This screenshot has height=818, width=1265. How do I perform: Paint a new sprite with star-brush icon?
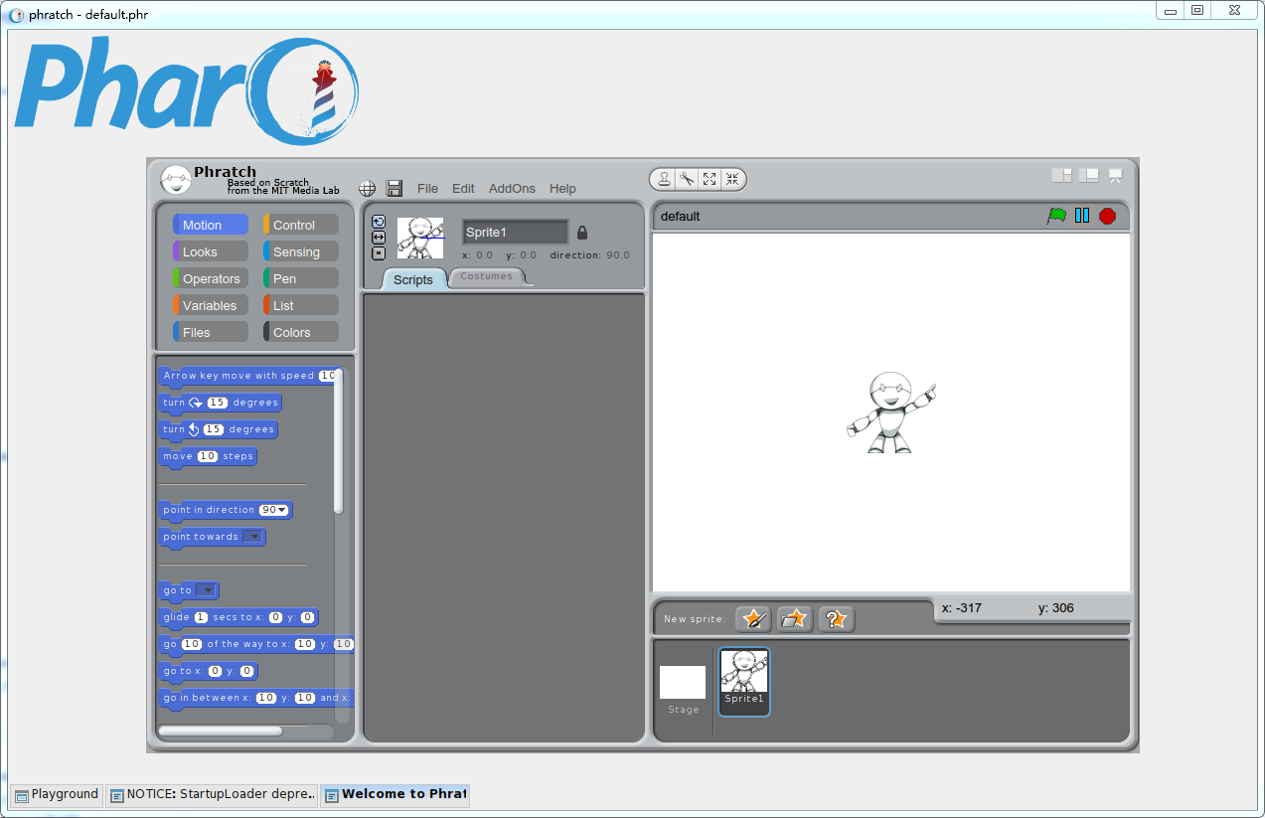click(753, 619)
